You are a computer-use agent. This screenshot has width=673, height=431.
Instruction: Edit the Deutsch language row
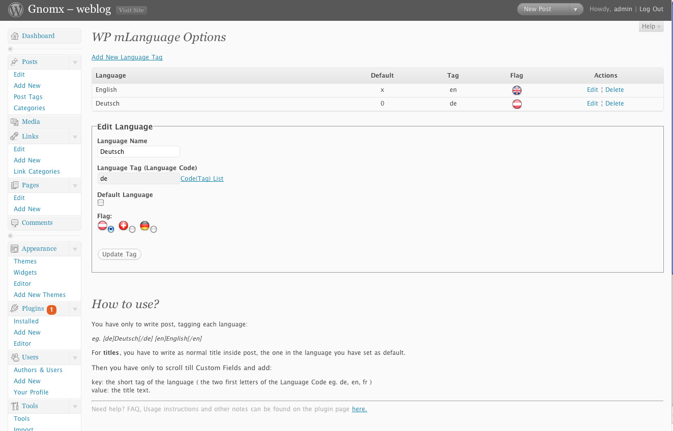(x=593, y=104)
